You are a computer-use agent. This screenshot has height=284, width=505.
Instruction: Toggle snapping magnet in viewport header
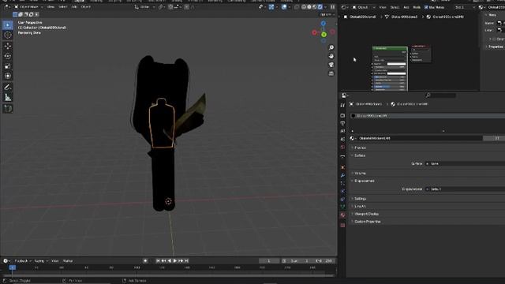(x=170, y=7)
